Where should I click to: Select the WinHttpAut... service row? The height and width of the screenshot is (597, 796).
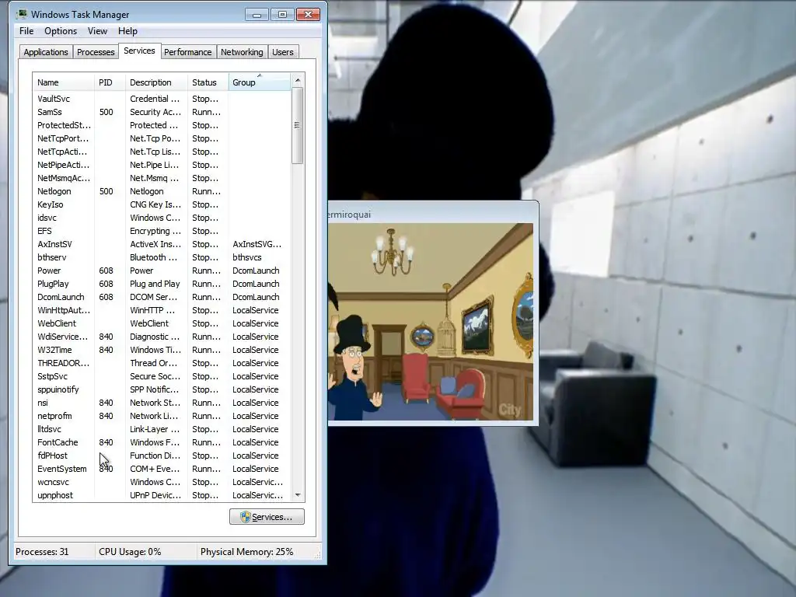162,309
